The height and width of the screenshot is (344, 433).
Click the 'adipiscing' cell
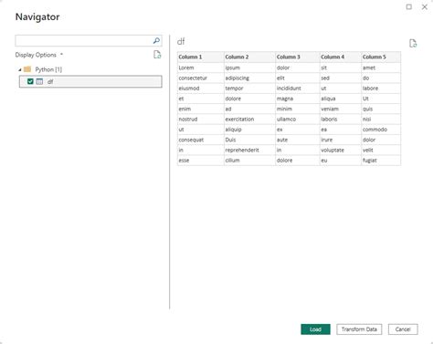249,78
